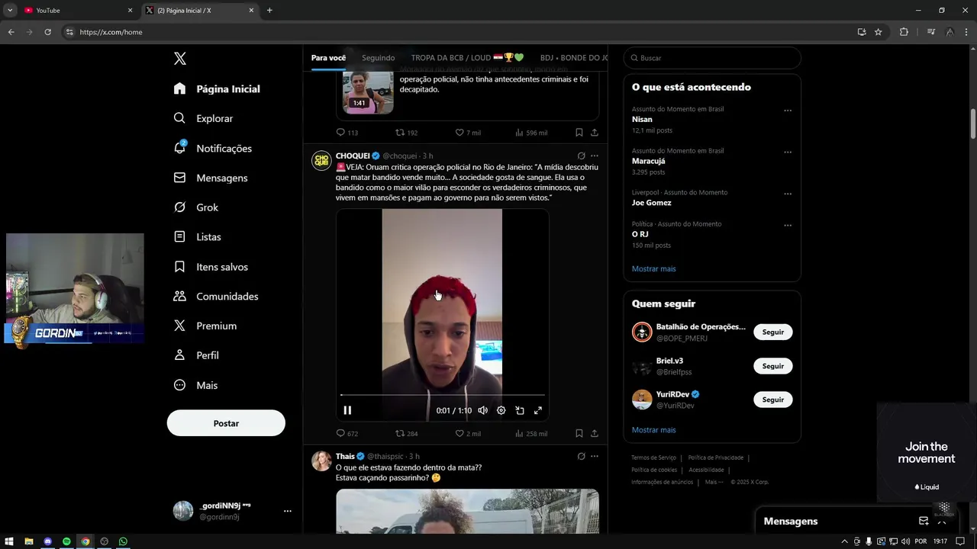Open more options for Joe Gomez trend

pyautogui.click(x=788, y=194)
